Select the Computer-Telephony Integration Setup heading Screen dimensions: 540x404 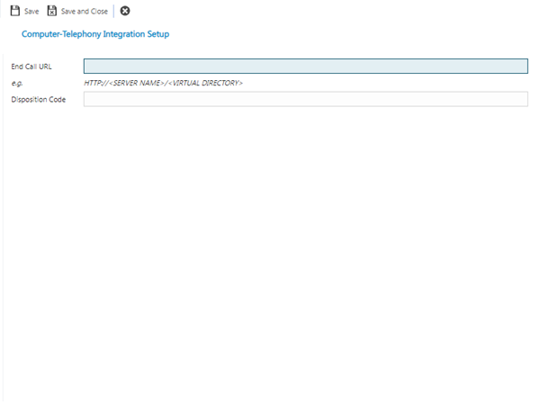pos(94,34)
